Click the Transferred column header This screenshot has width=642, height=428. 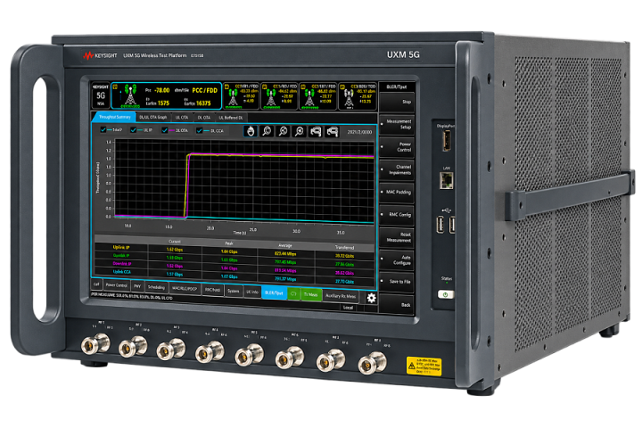[x=344, y=247]
